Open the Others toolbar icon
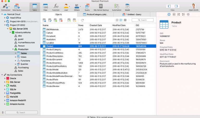Viewport: 200px width, 118px height. coord(77,7)
